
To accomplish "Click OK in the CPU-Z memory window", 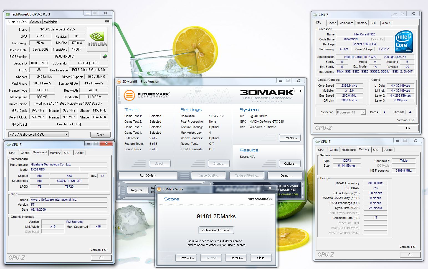I will 410,255.
